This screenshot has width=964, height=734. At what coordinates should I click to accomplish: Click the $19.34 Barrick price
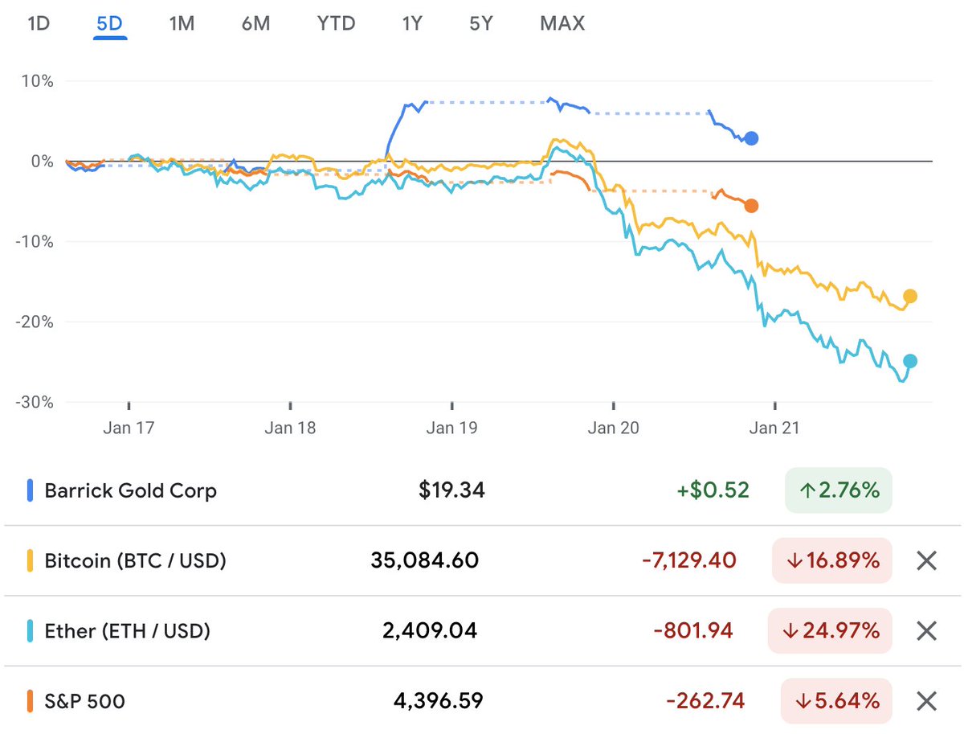coord(451,490)
